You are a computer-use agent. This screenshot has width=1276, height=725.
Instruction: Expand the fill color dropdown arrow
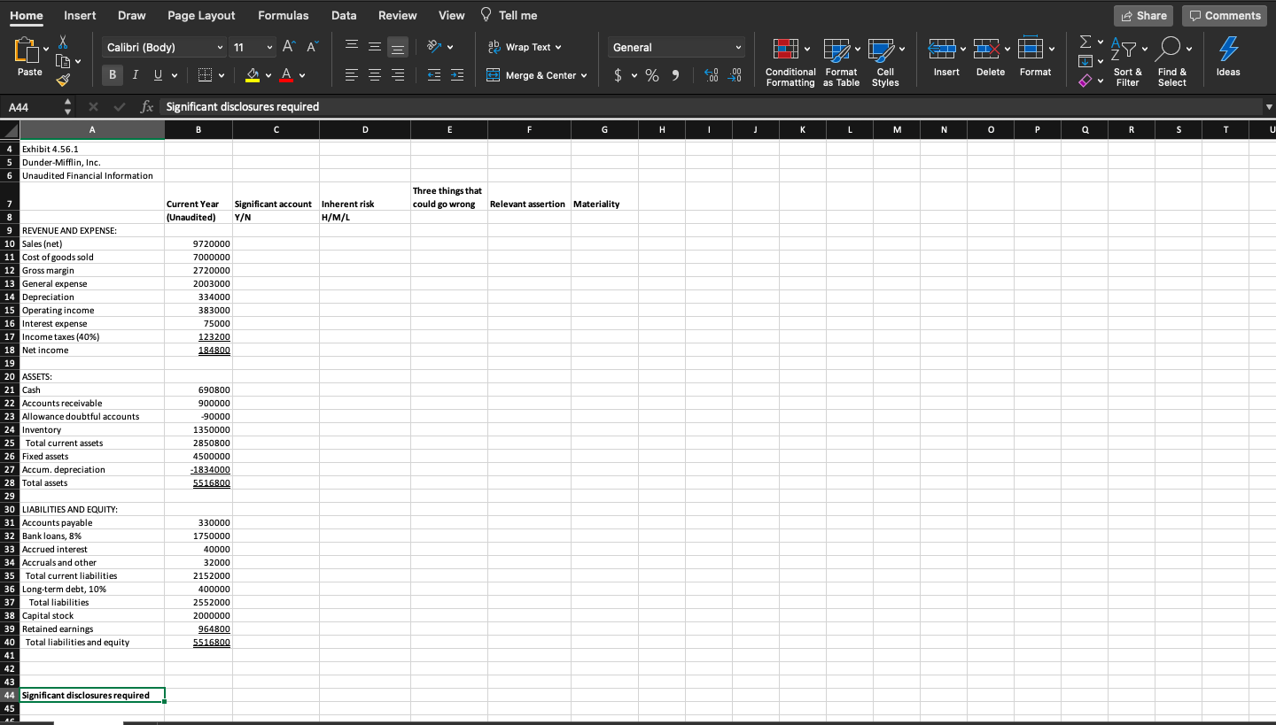(266, 75)
